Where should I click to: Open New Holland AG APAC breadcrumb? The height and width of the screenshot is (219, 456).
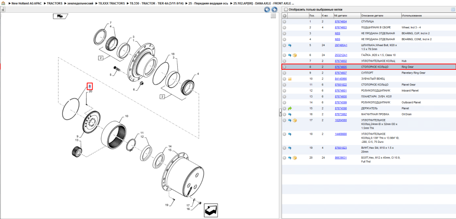coord(26,3)
